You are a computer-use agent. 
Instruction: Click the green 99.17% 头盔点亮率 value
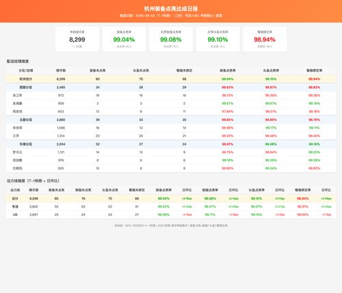[271, 128]
